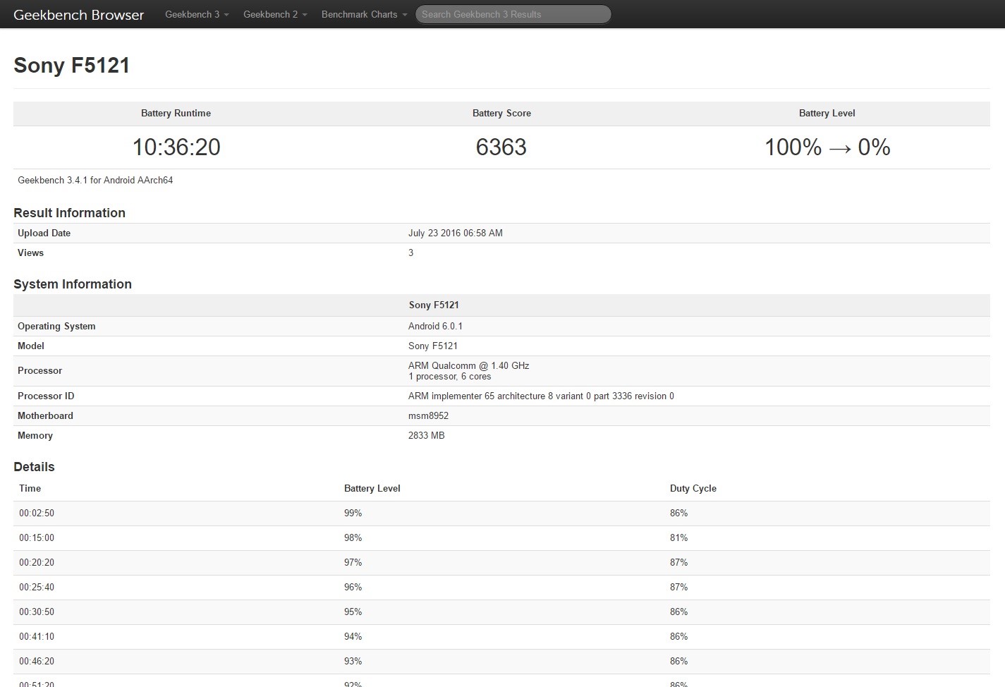This screenshot has height=687, width=1005.
Task: Select the Upload Date row label
Action: point(44,233)
